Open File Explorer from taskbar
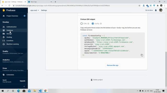Image resolution: width=167 pixels, height=93 pixels. coord(35,91)
